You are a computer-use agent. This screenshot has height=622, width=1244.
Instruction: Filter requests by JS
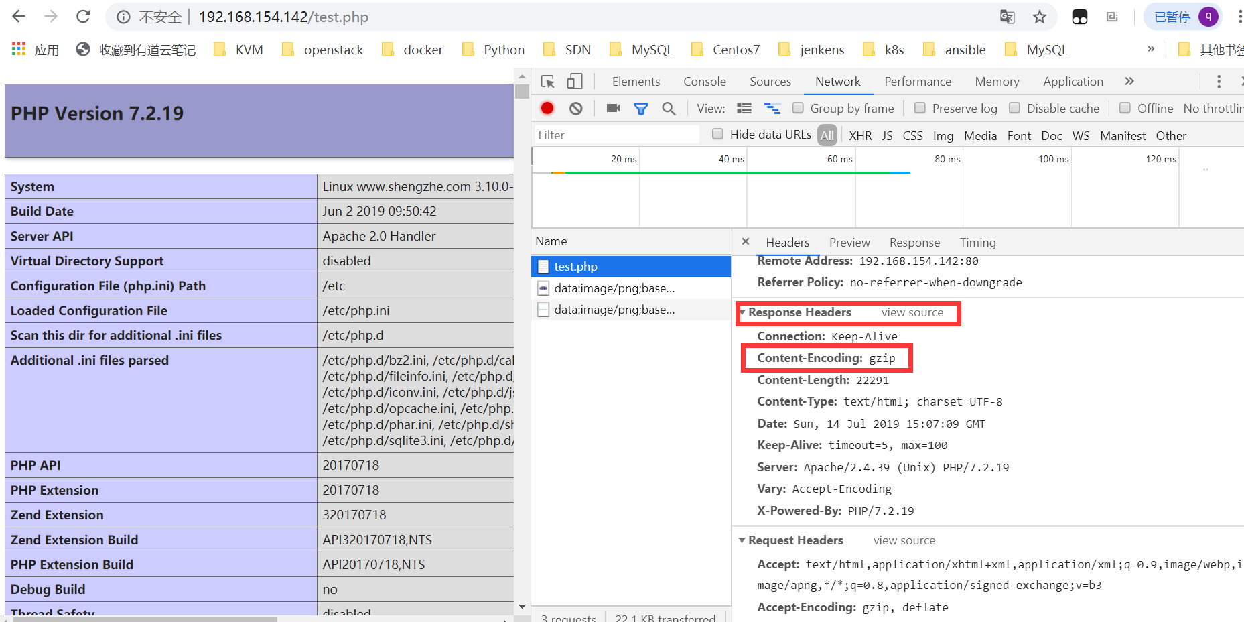point(887,135)
